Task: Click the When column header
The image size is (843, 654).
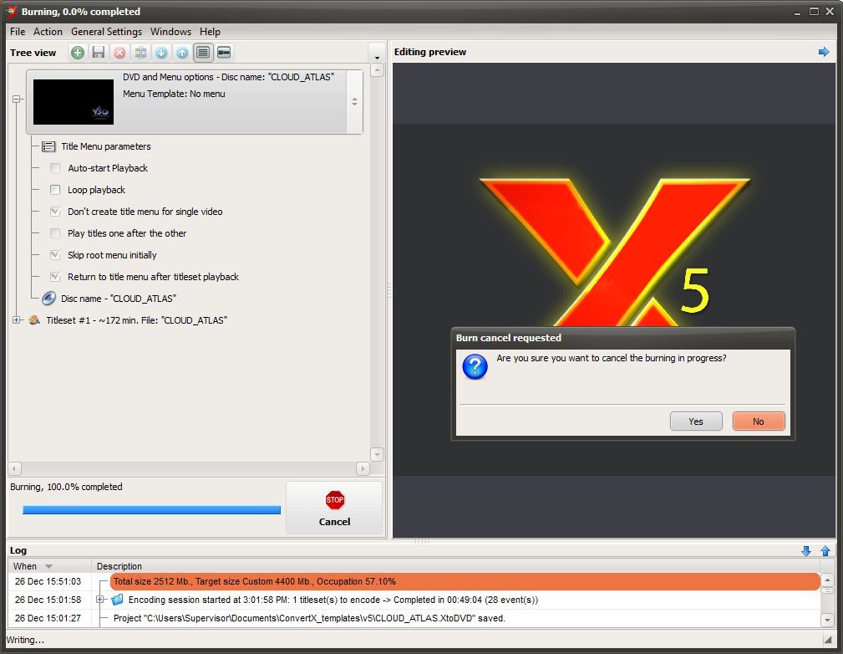Action: pos(49,566)
